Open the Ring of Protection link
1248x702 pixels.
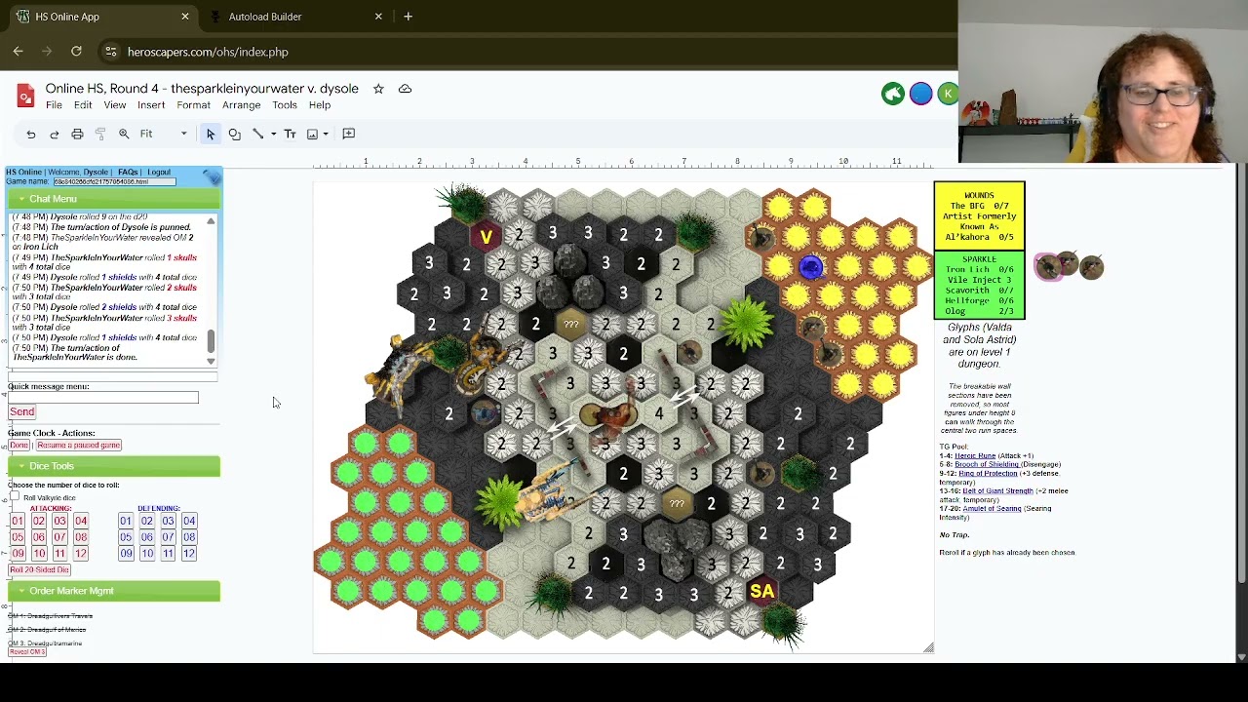[x=988, y=474]
